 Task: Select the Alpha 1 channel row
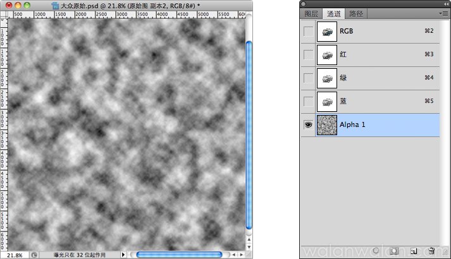[380, 125]
